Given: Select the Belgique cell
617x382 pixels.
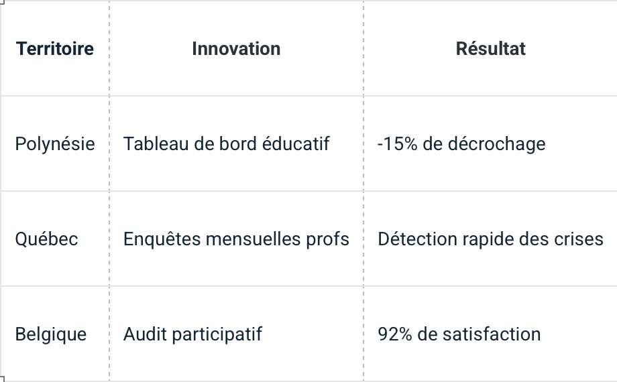Looking at the screenshot, I should (x=51, y=334).
